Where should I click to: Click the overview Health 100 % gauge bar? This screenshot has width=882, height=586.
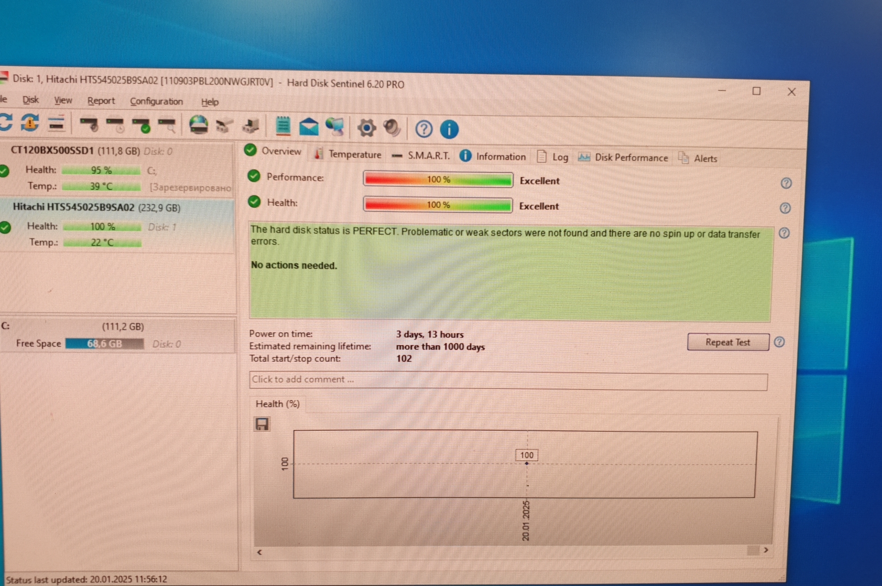438,205
